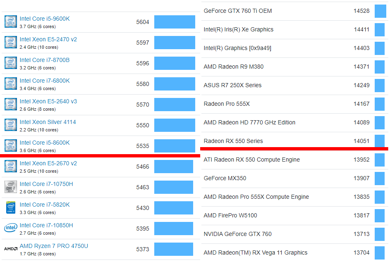Select the score 5596 for Core i7-8700B
This screenshot has width=390, height=262.
(143, 63)
